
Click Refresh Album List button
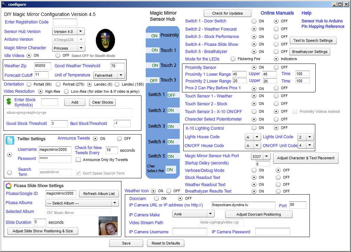(99, 194)
